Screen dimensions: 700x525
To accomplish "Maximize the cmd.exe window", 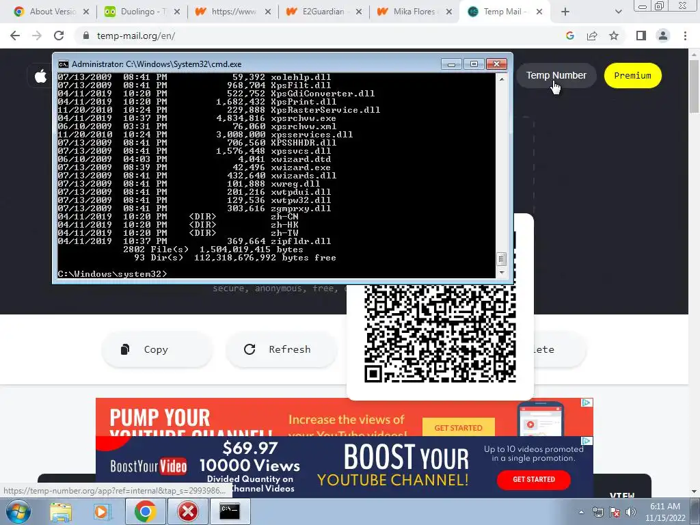I will point(474,64).
